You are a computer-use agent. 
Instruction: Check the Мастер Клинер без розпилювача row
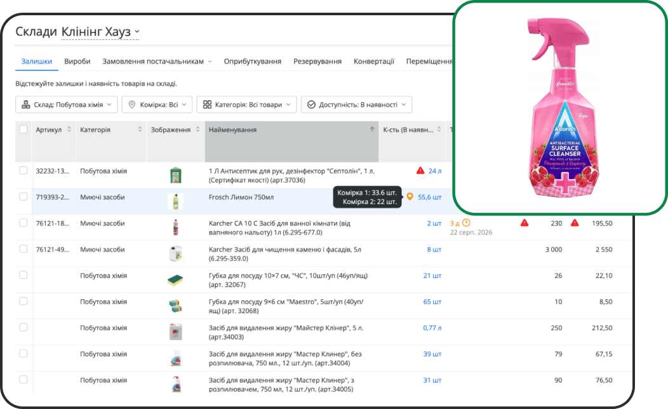pyautogui.click(x=23, y=353)
